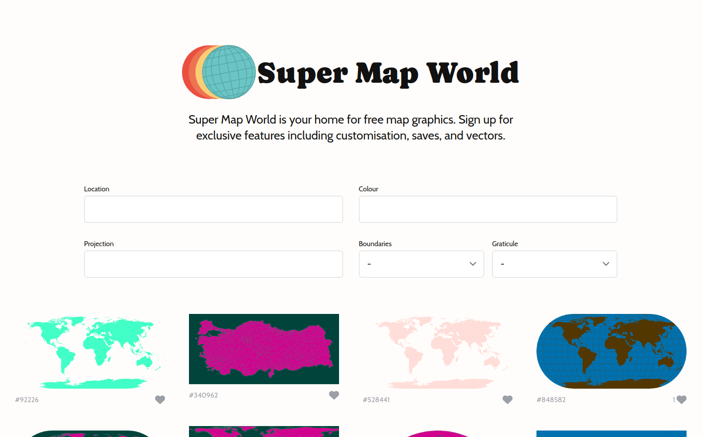Open the magenta map below #340962
This screenshot has height=437, width=703.
pos(264,432)
